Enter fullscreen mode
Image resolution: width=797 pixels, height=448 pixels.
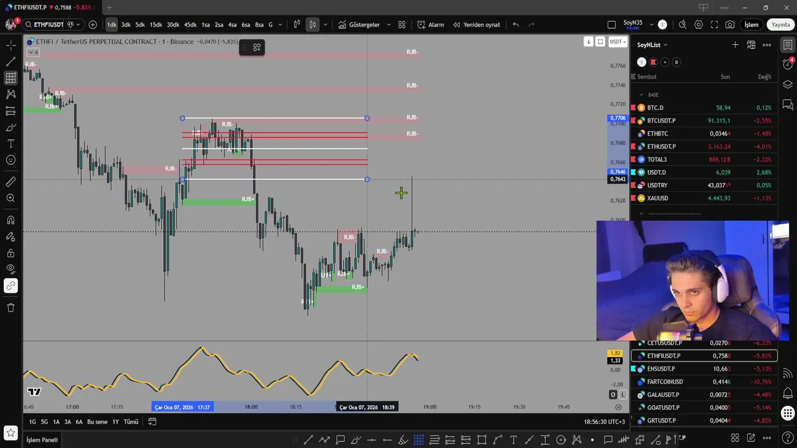click(714, 25)
